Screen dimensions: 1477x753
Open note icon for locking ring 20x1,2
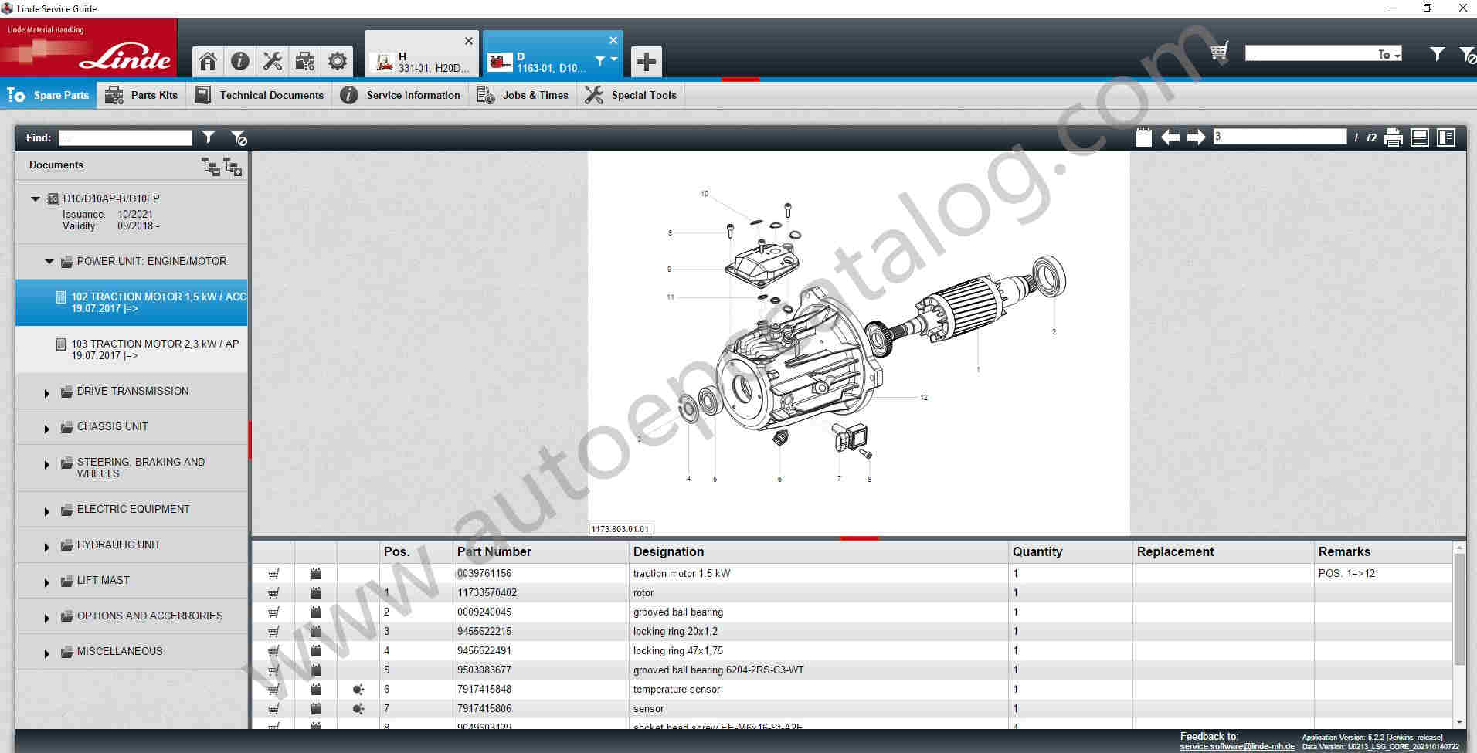[x=316, y=632]
